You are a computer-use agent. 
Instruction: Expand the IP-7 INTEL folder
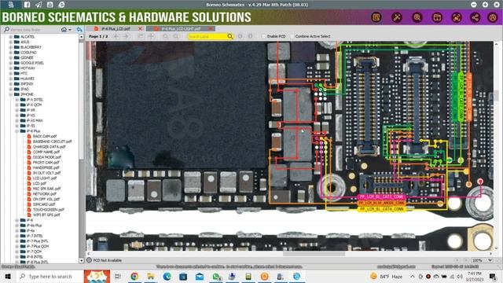coord(17,236)
